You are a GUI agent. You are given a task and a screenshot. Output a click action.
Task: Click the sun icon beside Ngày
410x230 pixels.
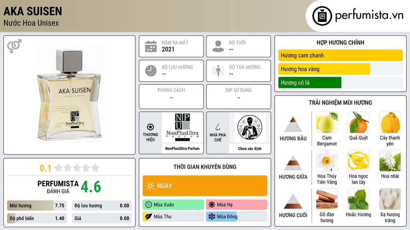click(x=151, y=186)
